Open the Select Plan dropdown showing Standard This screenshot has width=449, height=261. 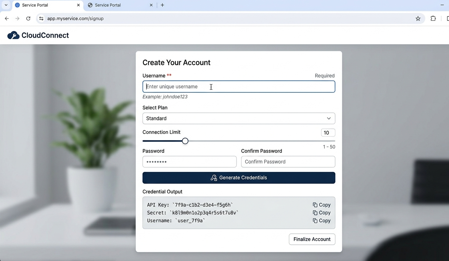coord(239,118)
